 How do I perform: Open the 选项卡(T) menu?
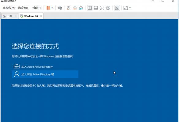coord(24,8)
